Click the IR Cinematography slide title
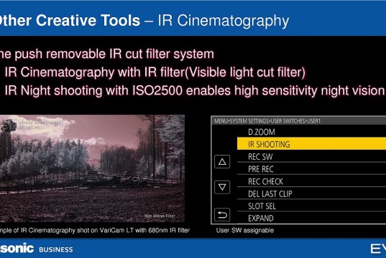The image size is (386, 258). coord(144,20)
